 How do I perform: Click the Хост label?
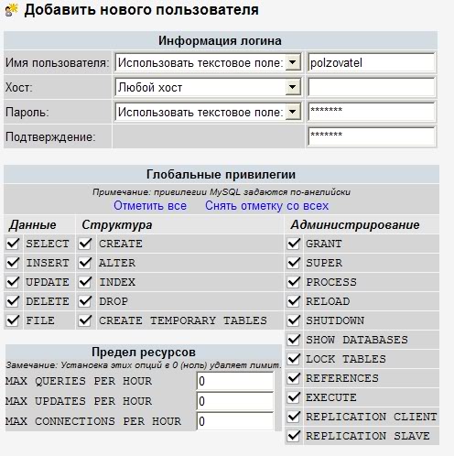[19, 88]
